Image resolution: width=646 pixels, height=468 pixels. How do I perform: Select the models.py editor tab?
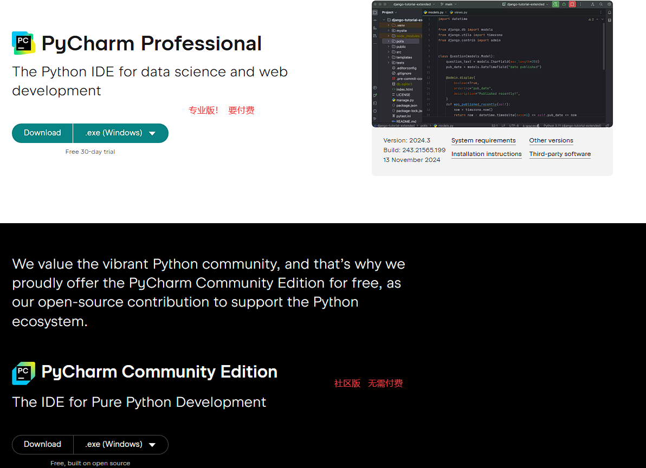click(x=435, y=12)
